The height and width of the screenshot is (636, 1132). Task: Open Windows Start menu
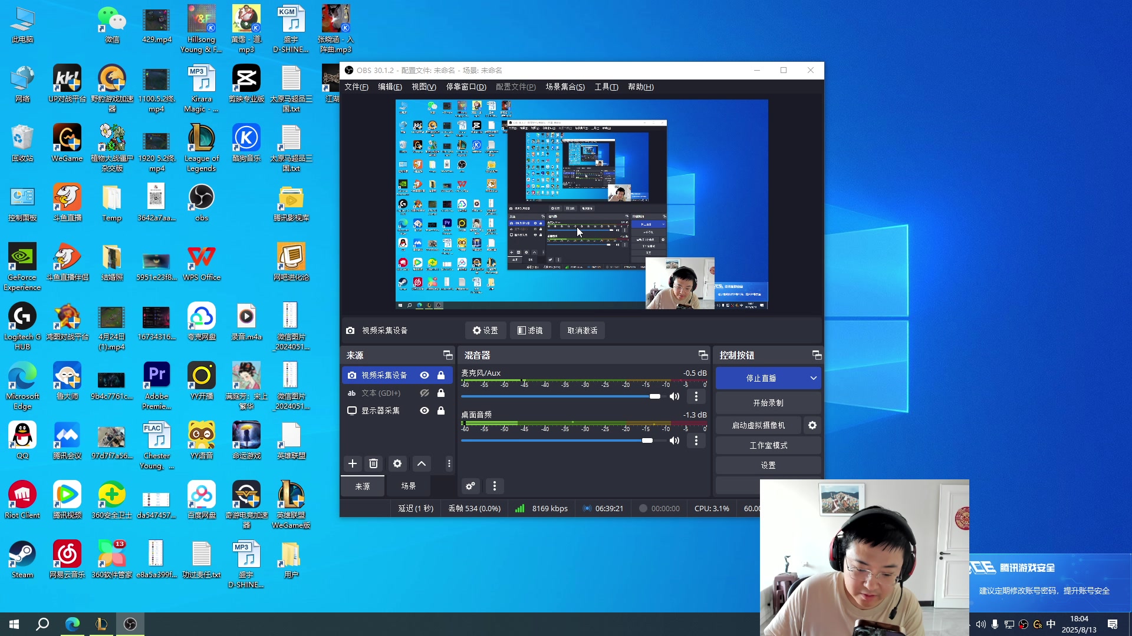pyautogui.click(x=14, y=624)
